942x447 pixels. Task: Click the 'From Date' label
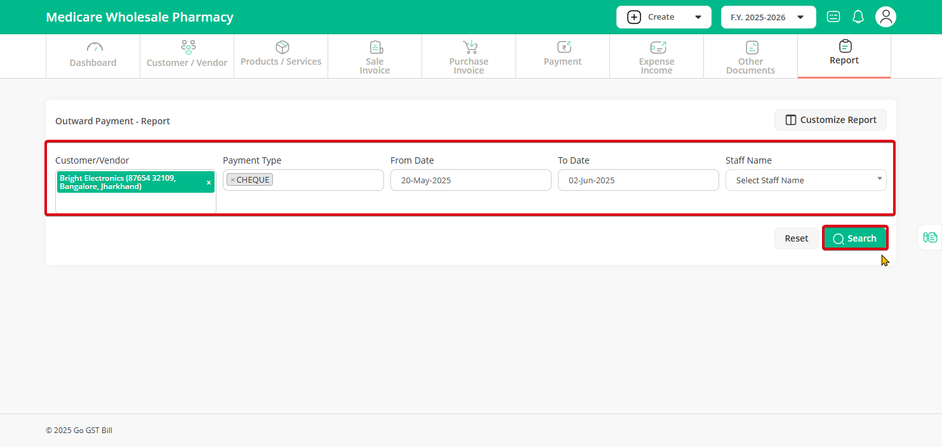(412, 160)
